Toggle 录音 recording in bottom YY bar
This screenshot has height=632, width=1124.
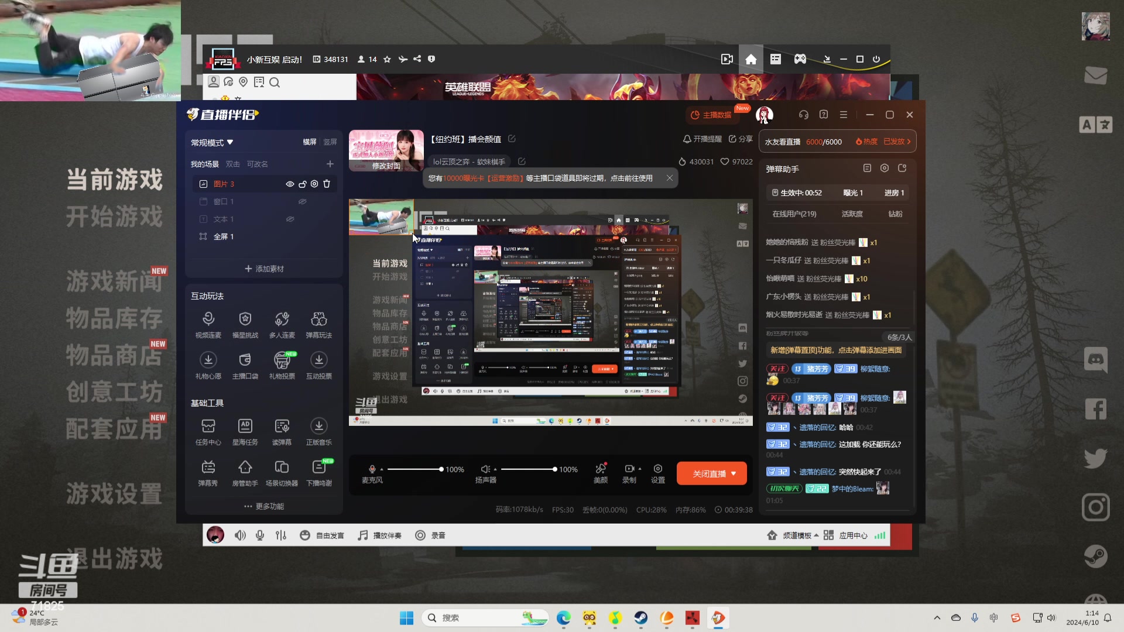(x=430, y=535)
